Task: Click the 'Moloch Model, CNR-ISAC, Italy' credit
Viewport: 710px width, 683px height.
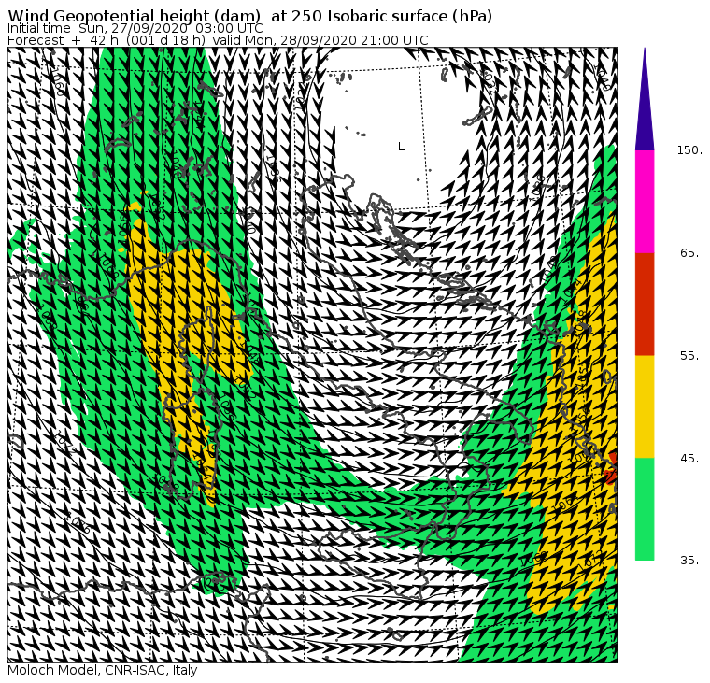Action: click(103, 670)
